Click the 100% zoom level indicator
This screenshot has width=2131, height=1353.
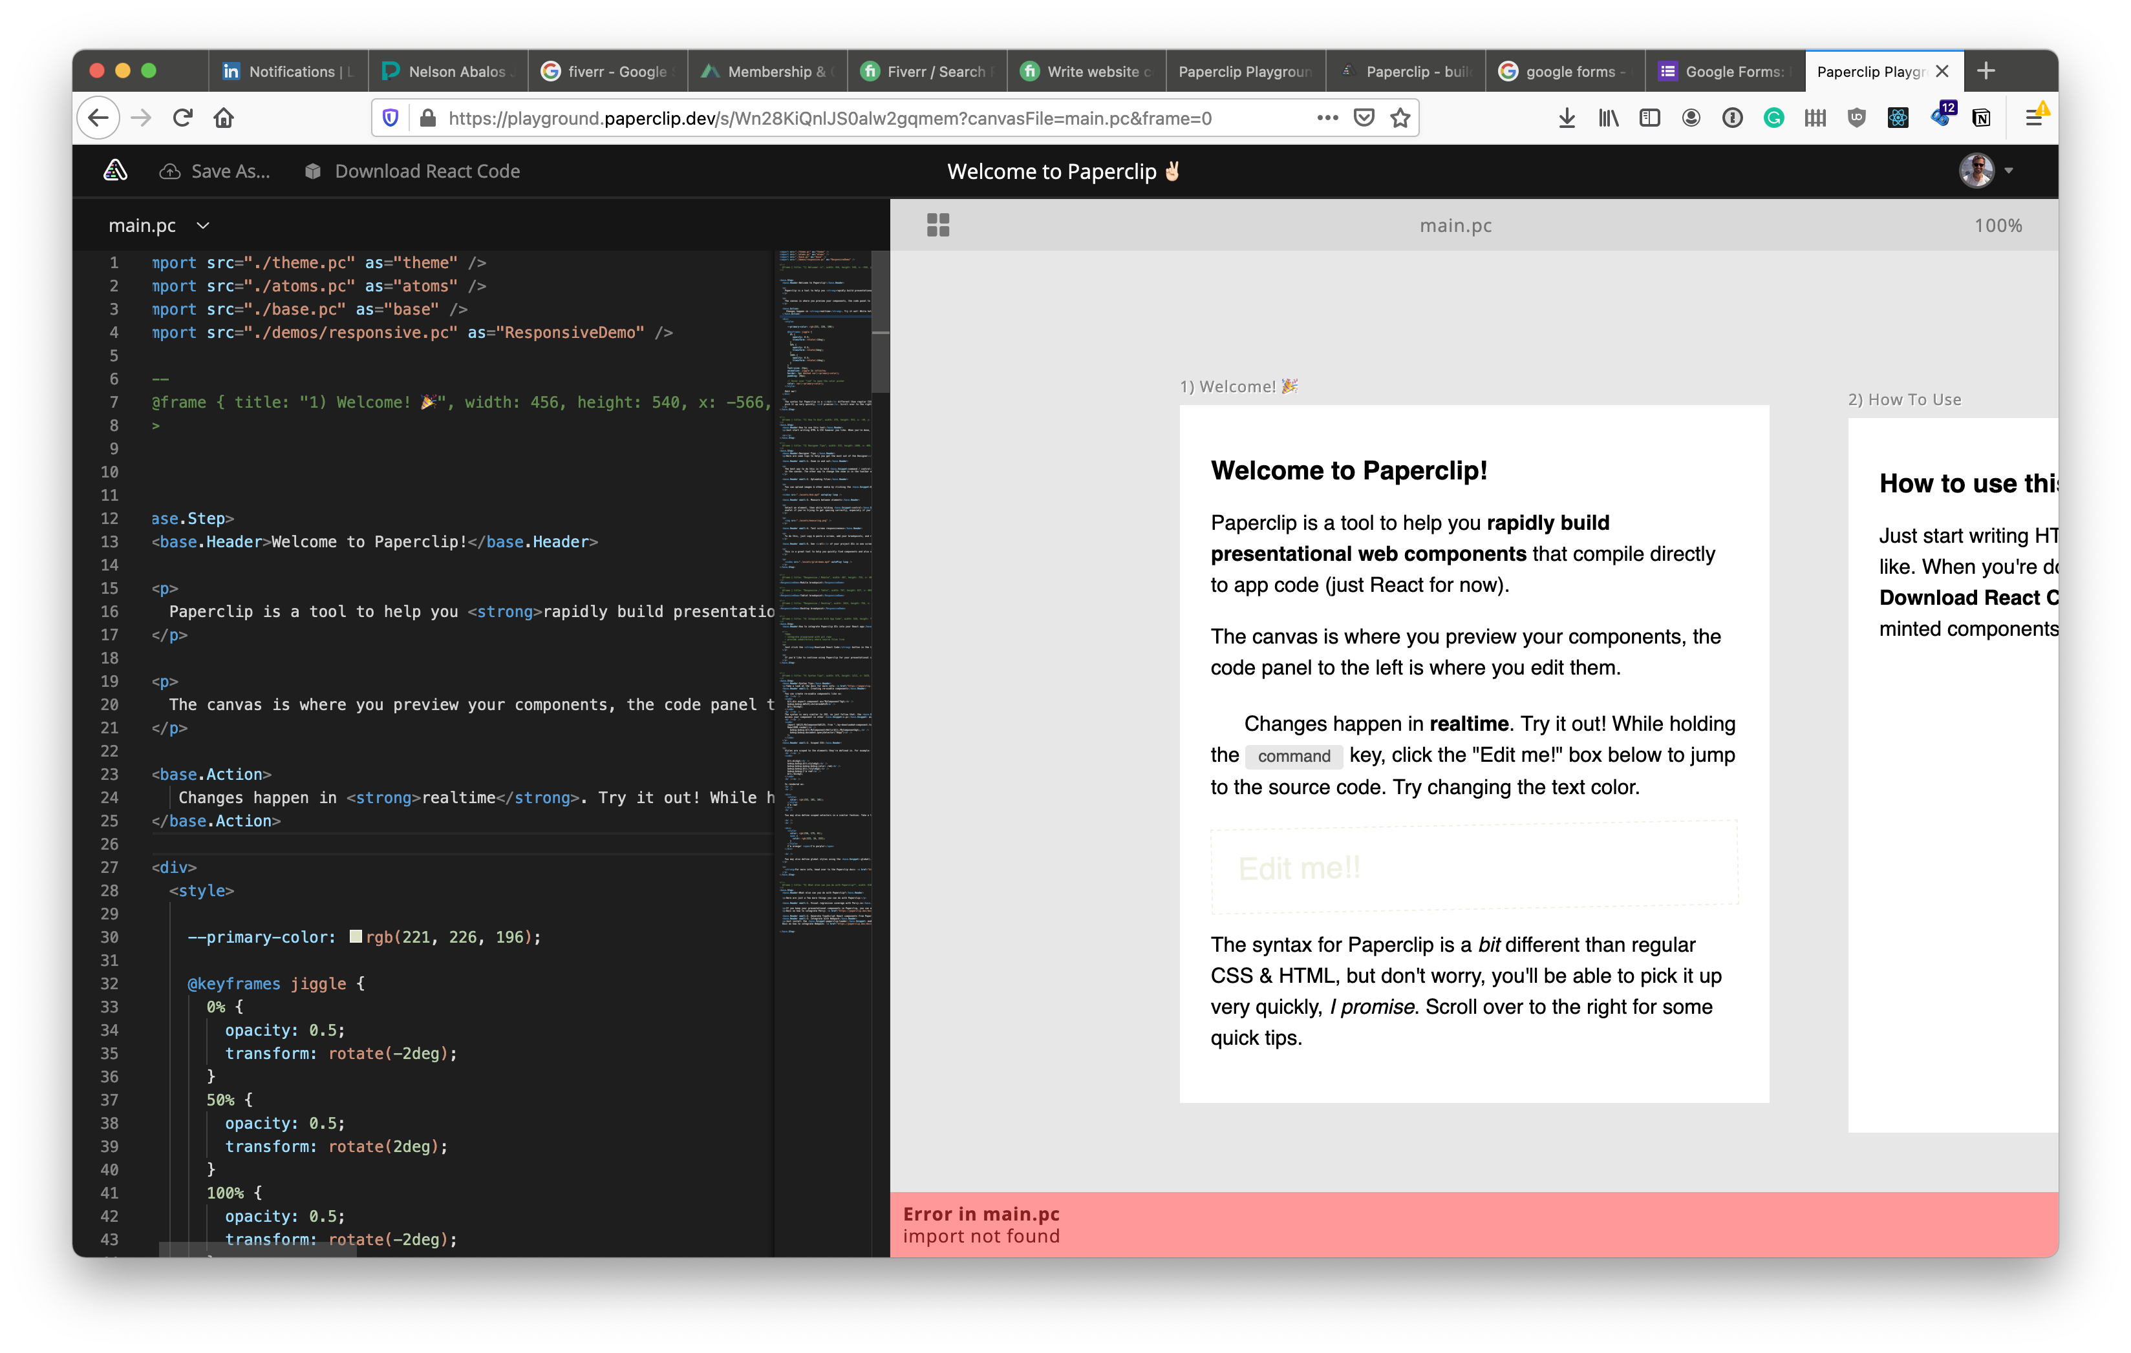tap(1997, 226)
